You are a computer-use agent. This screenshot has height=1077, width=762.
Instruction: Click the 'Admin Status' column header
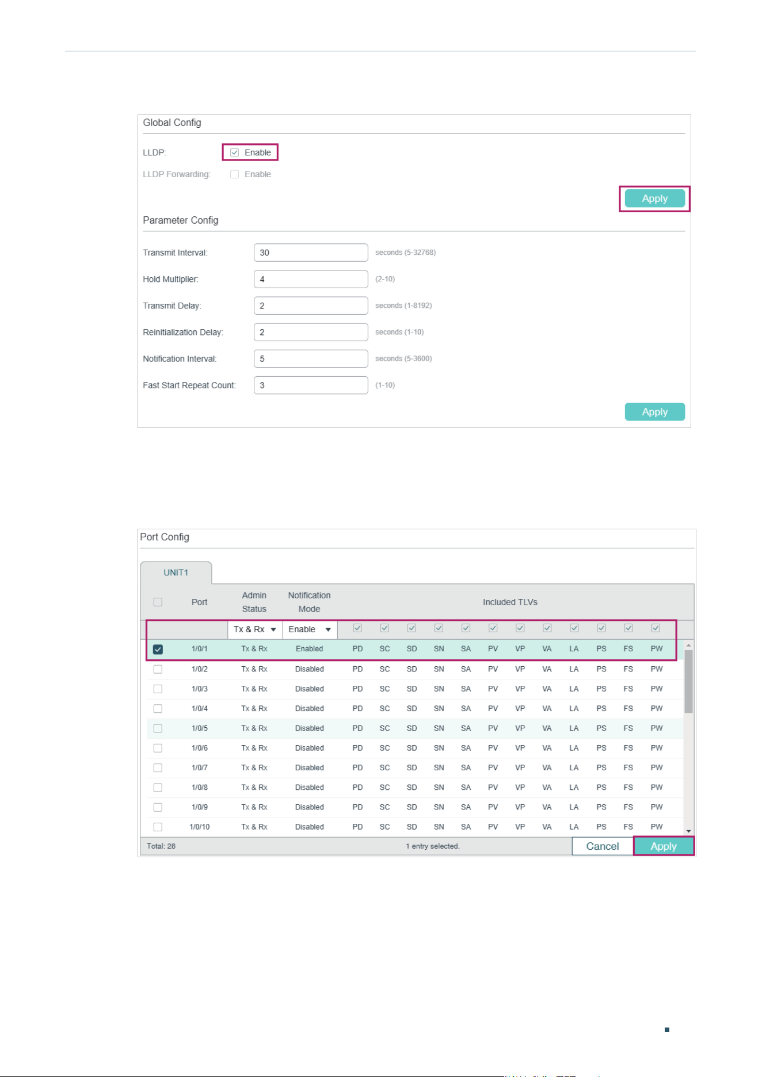[254, 602]
